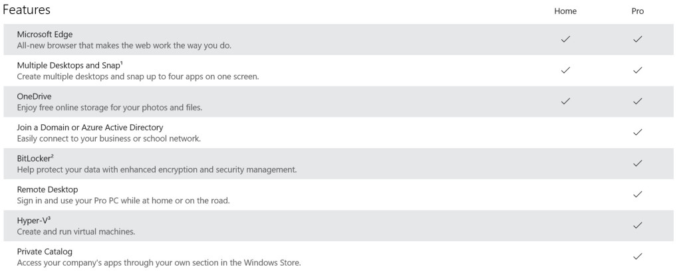Viewport: 681px width, 273px height.
Task: Select the Pro column header
Action: (637, 11)
